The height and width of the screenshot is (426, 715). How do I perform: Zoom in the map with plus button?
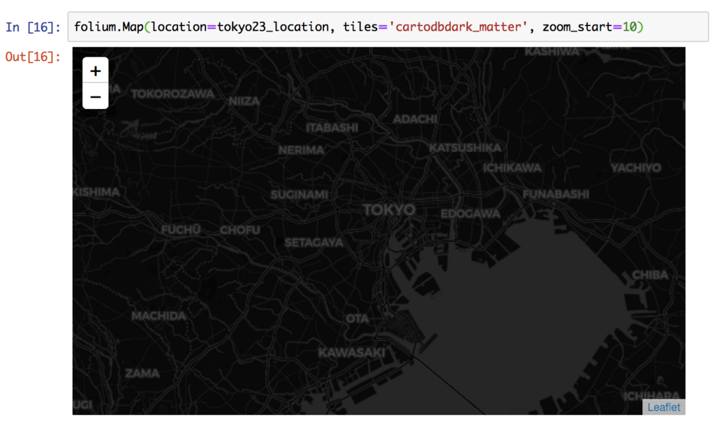point(95,71)
